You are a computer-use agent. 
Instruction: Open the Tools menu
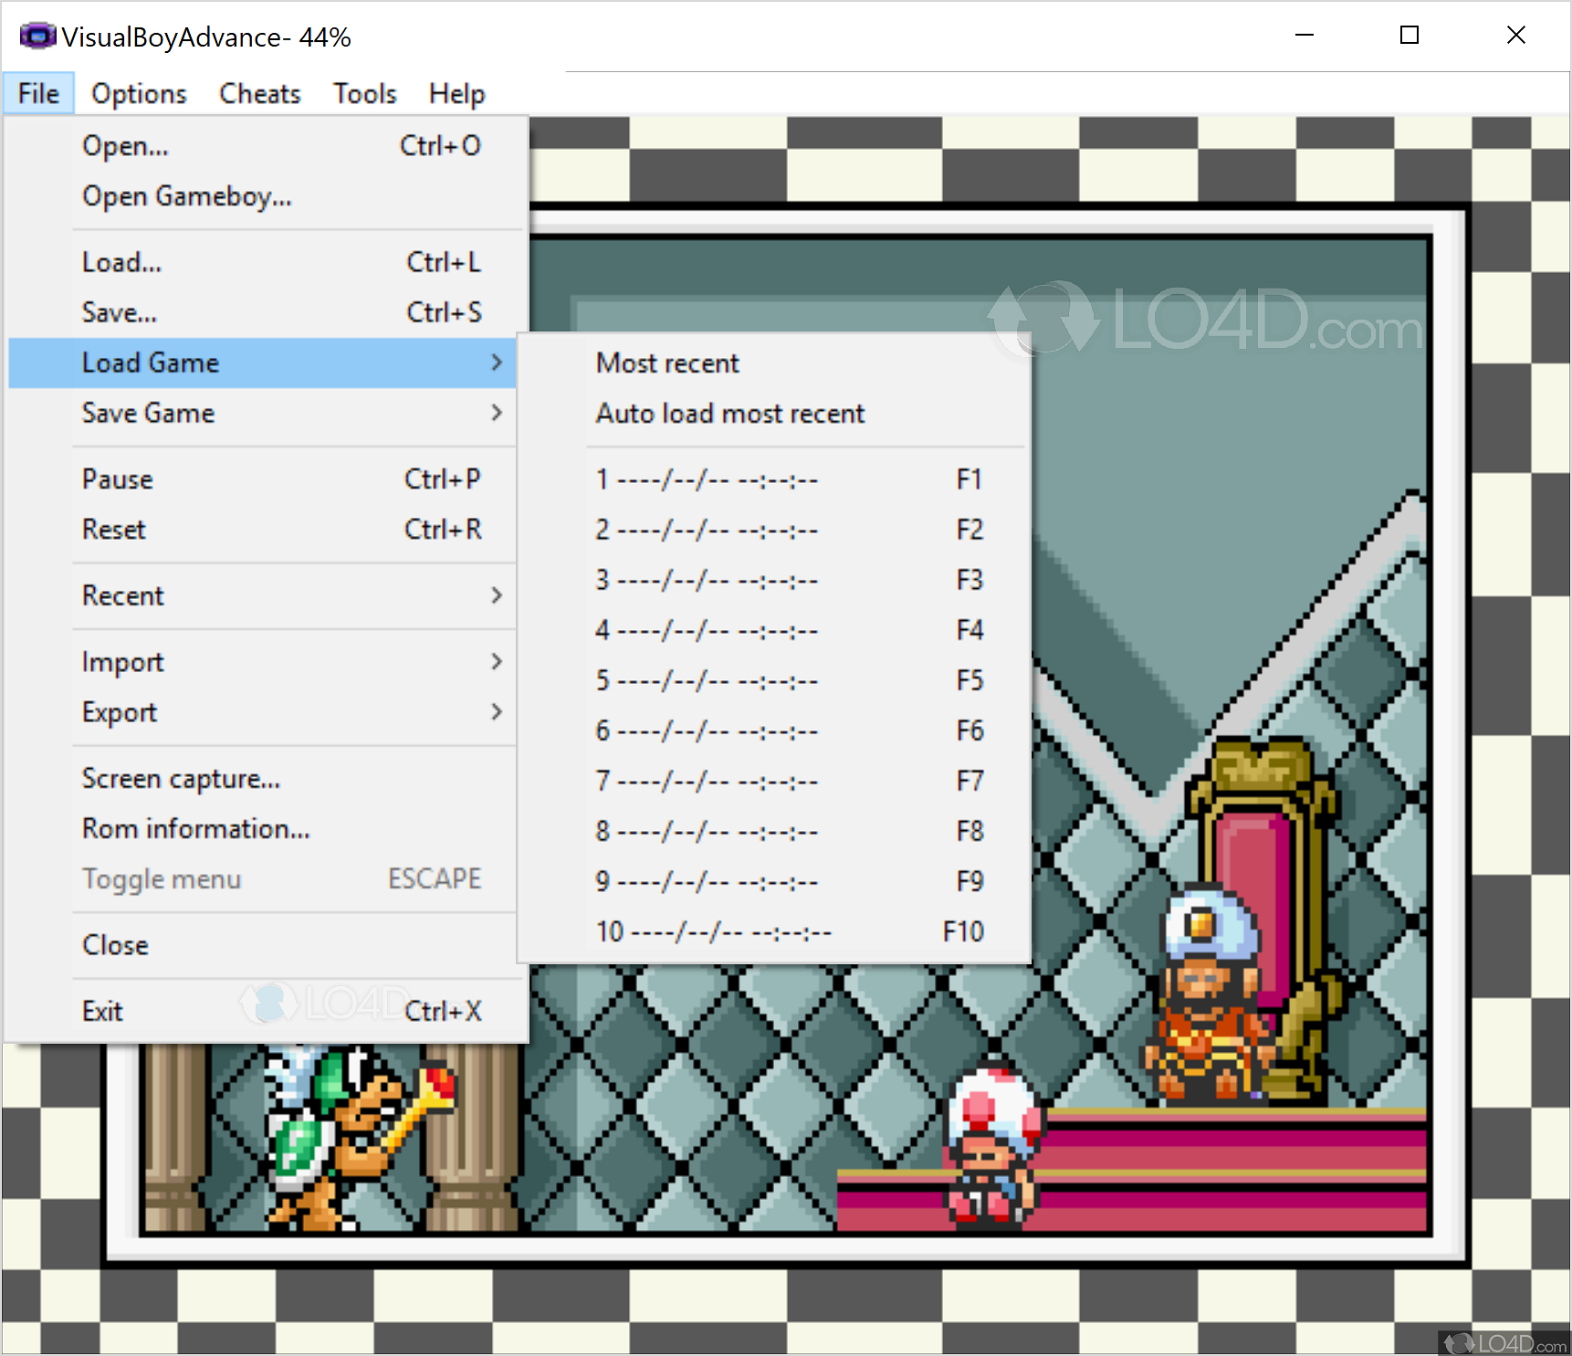pyautogui.click(x=364, y=94)
